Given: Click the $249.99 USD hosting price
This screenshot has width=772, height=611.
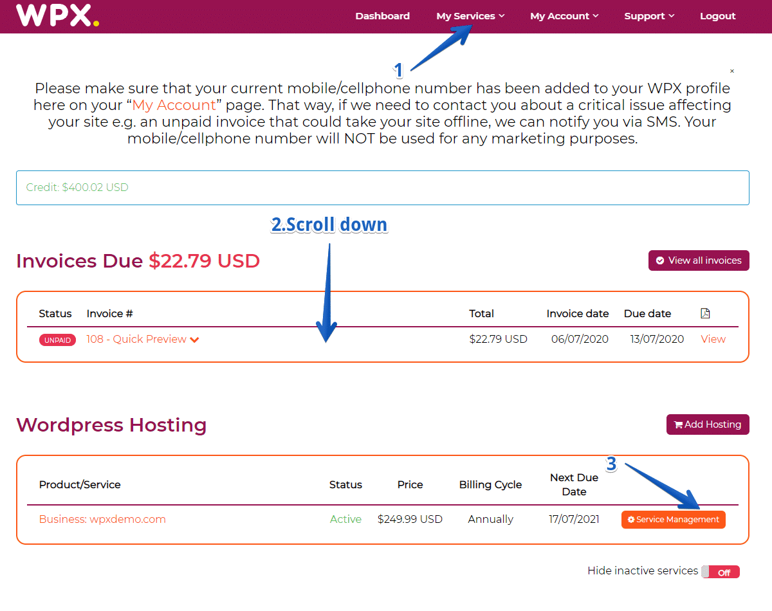Looking at the screenshot, I should tap(410, 519).
